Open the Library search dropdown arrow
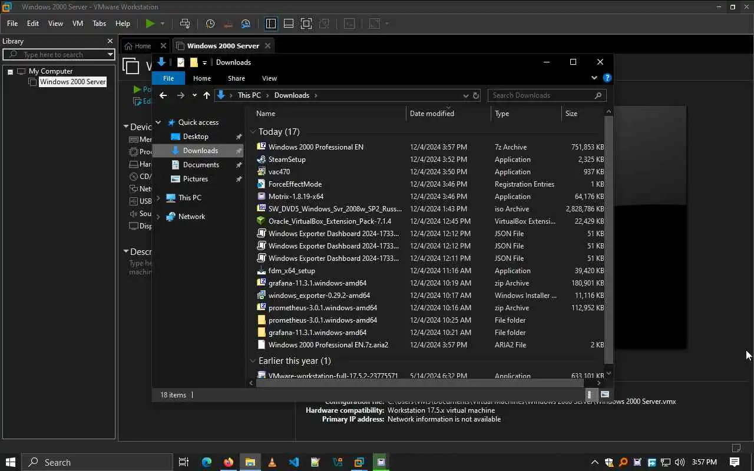Viewport: 754px width, 471px height. [110, 54]
